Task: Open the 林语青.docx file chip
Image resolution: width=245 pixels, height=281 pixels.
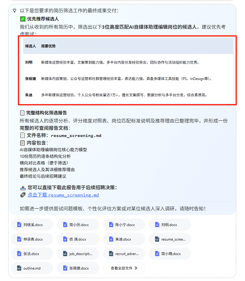Action: tap(32, 239)
